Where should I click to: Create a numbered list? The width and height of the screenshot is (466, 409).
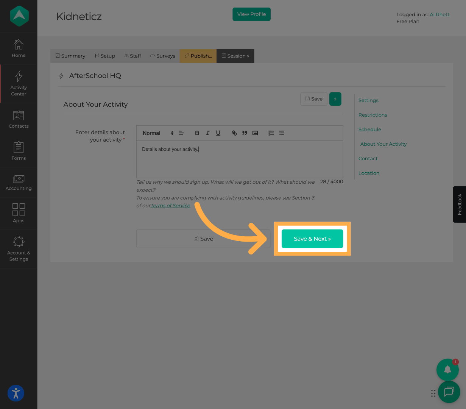(271, 133)
